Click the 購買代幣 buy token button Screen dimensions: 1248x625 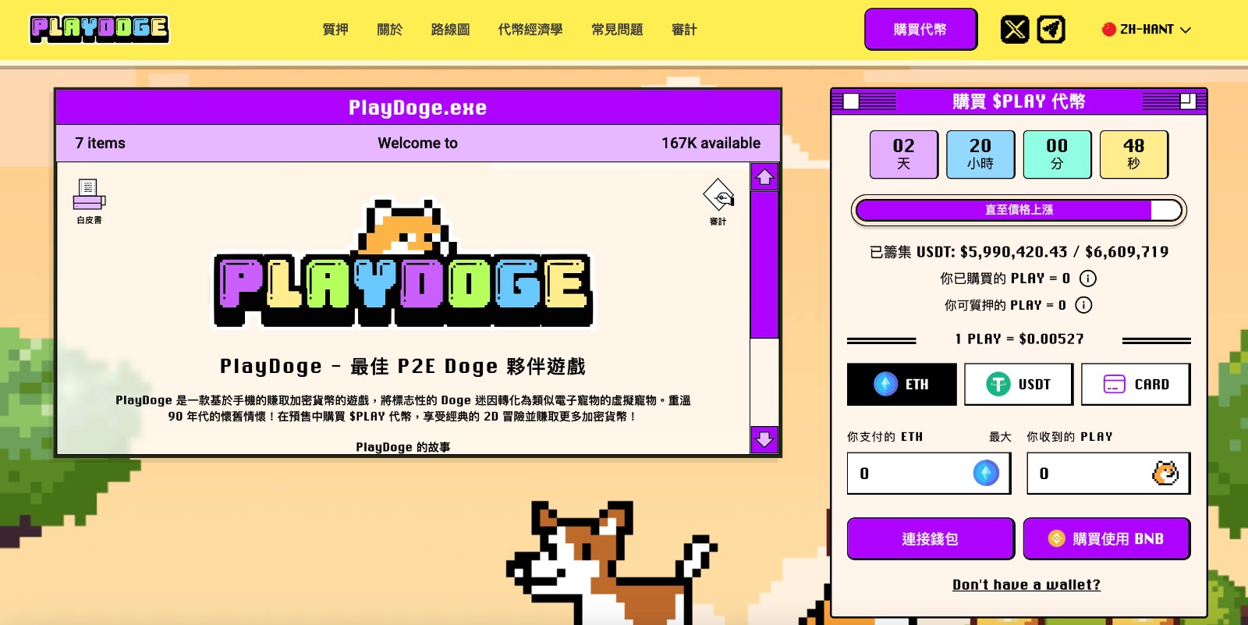(920, 30)
